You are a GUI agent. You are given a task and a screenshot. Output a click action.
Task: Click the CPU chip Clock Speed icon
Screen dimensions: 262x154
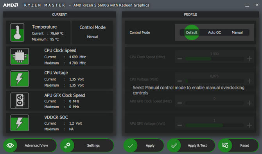pos(20,56)
